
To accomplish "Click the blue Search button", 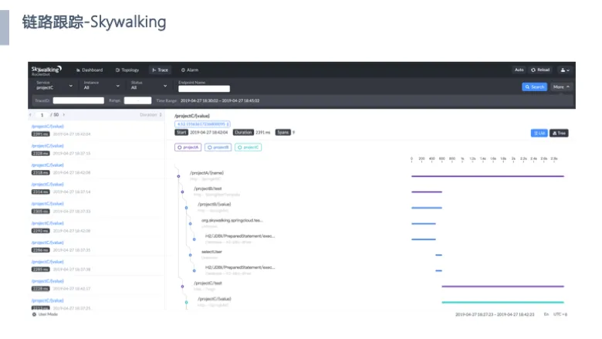I will click(x=534, y=86).
